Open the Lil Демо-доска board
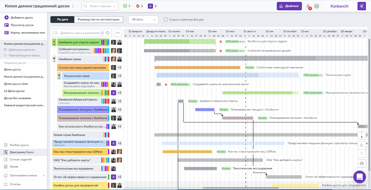The image size is (371, 190). pos(14,91)
